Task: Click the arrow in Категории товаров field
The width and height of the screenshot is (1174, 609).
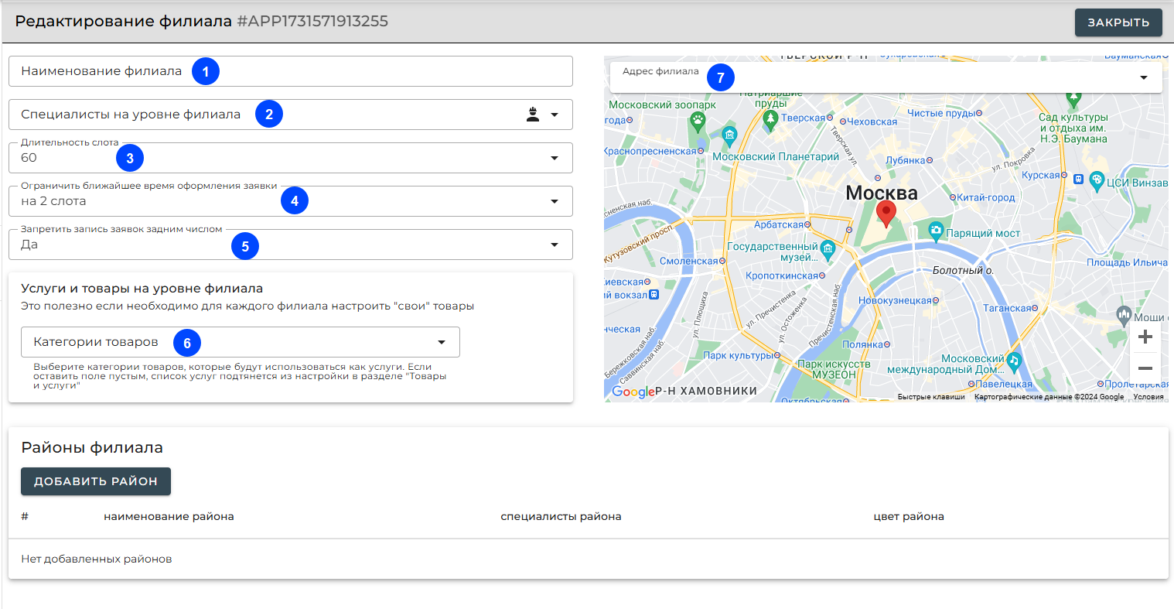Action: click(x=442, y=342)
